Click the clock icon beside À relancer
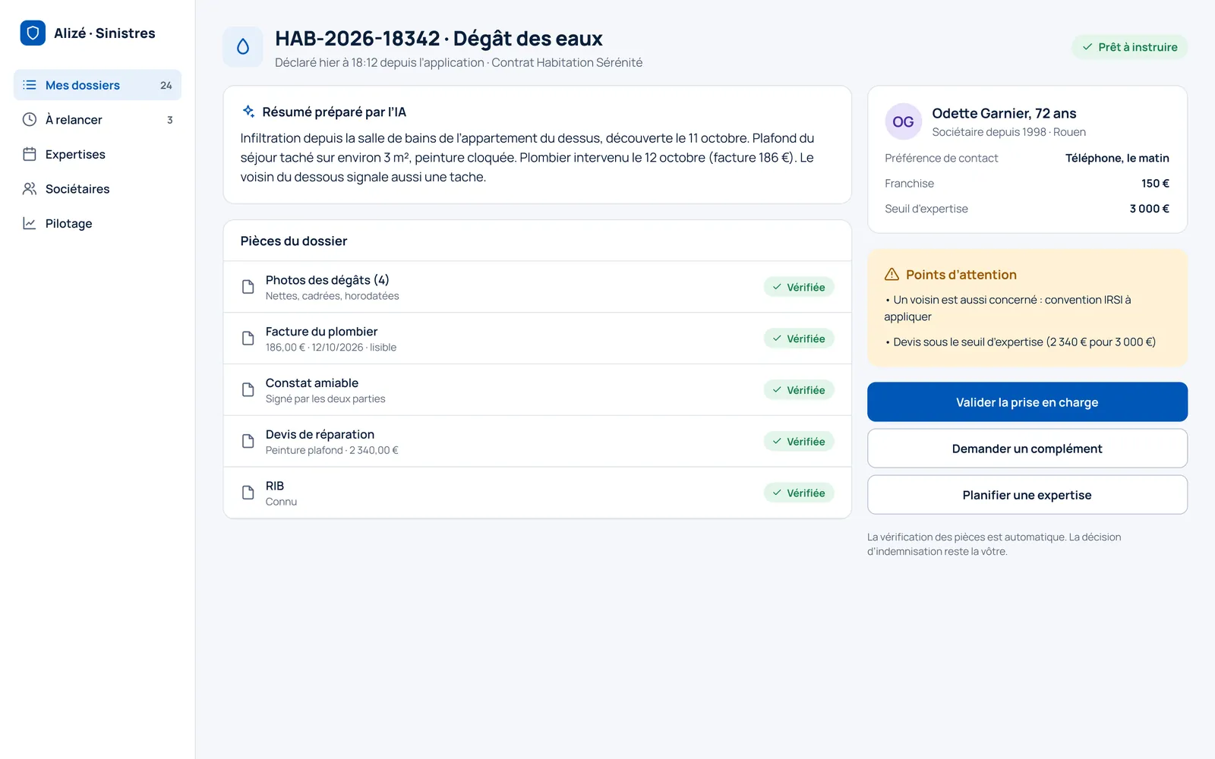The height and width of the screenshot is (759, 1215). tap(30, 119)
